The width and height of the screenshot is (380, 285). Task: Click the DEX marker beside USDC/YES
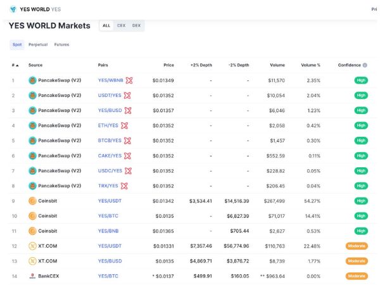click(x=128, y=171)
